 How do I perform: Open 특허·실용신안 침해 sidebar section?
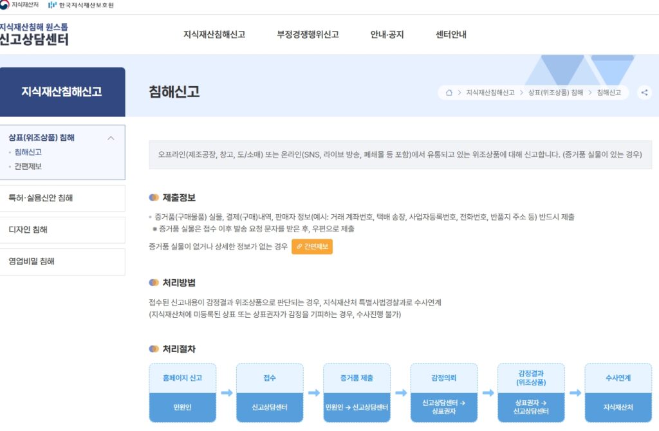click(62, 198)
